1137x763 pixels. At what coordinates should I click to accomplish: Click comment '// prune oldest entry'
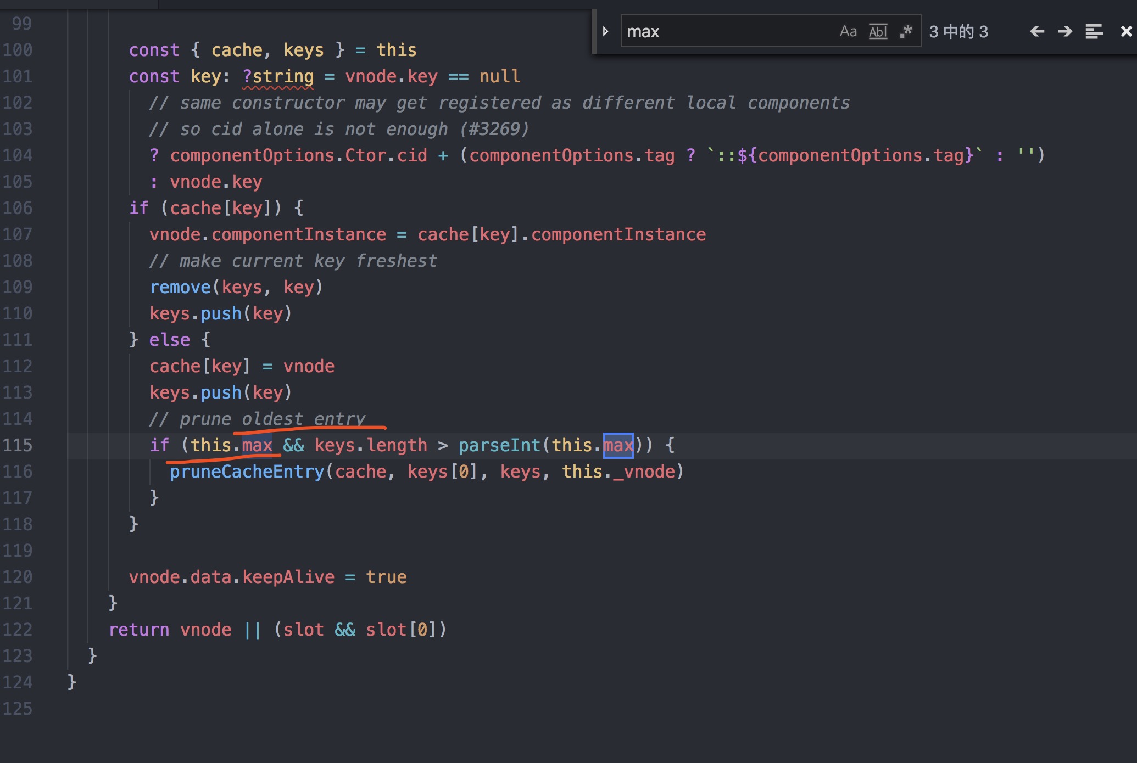tap(257, 419)
